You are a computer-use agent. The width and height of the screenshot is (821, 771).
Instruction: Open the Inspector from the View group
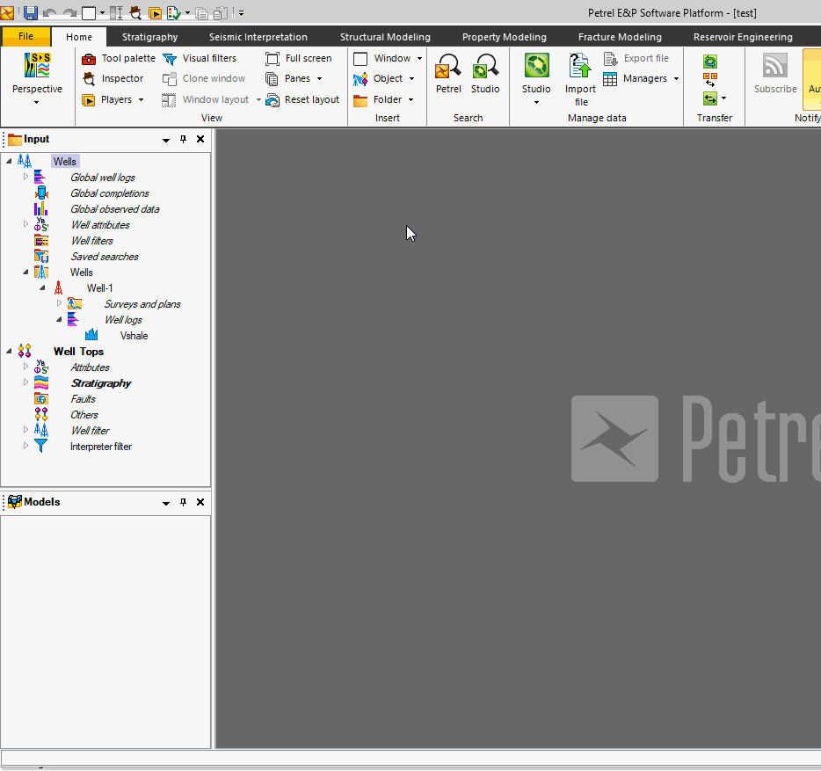pos(113,78)
